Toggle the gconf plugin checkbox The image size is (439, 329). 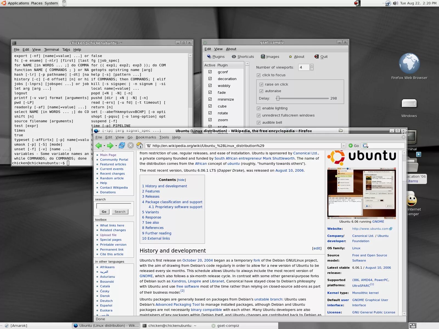click(x=210, y=72)
